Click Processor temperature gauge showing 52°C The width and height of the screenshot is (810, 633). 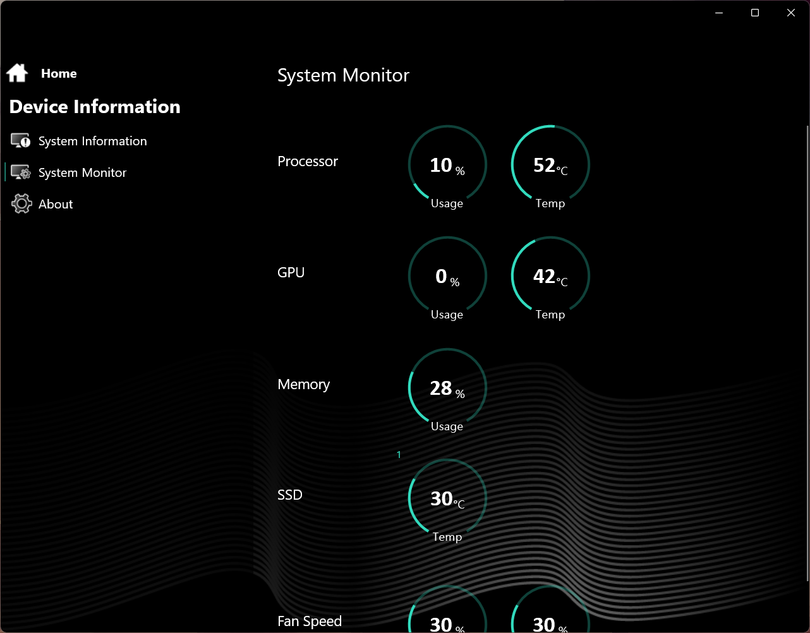pyautogui.click(x=550, y=165)
